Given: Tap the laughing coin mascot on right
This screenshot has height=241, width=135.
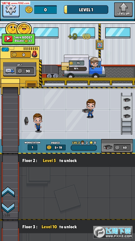Looking at the screenshot, I should [x=24, y=28].
